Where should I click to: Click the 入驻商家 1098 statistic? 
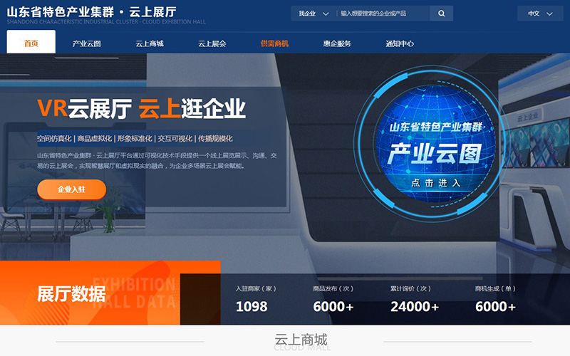252,299
